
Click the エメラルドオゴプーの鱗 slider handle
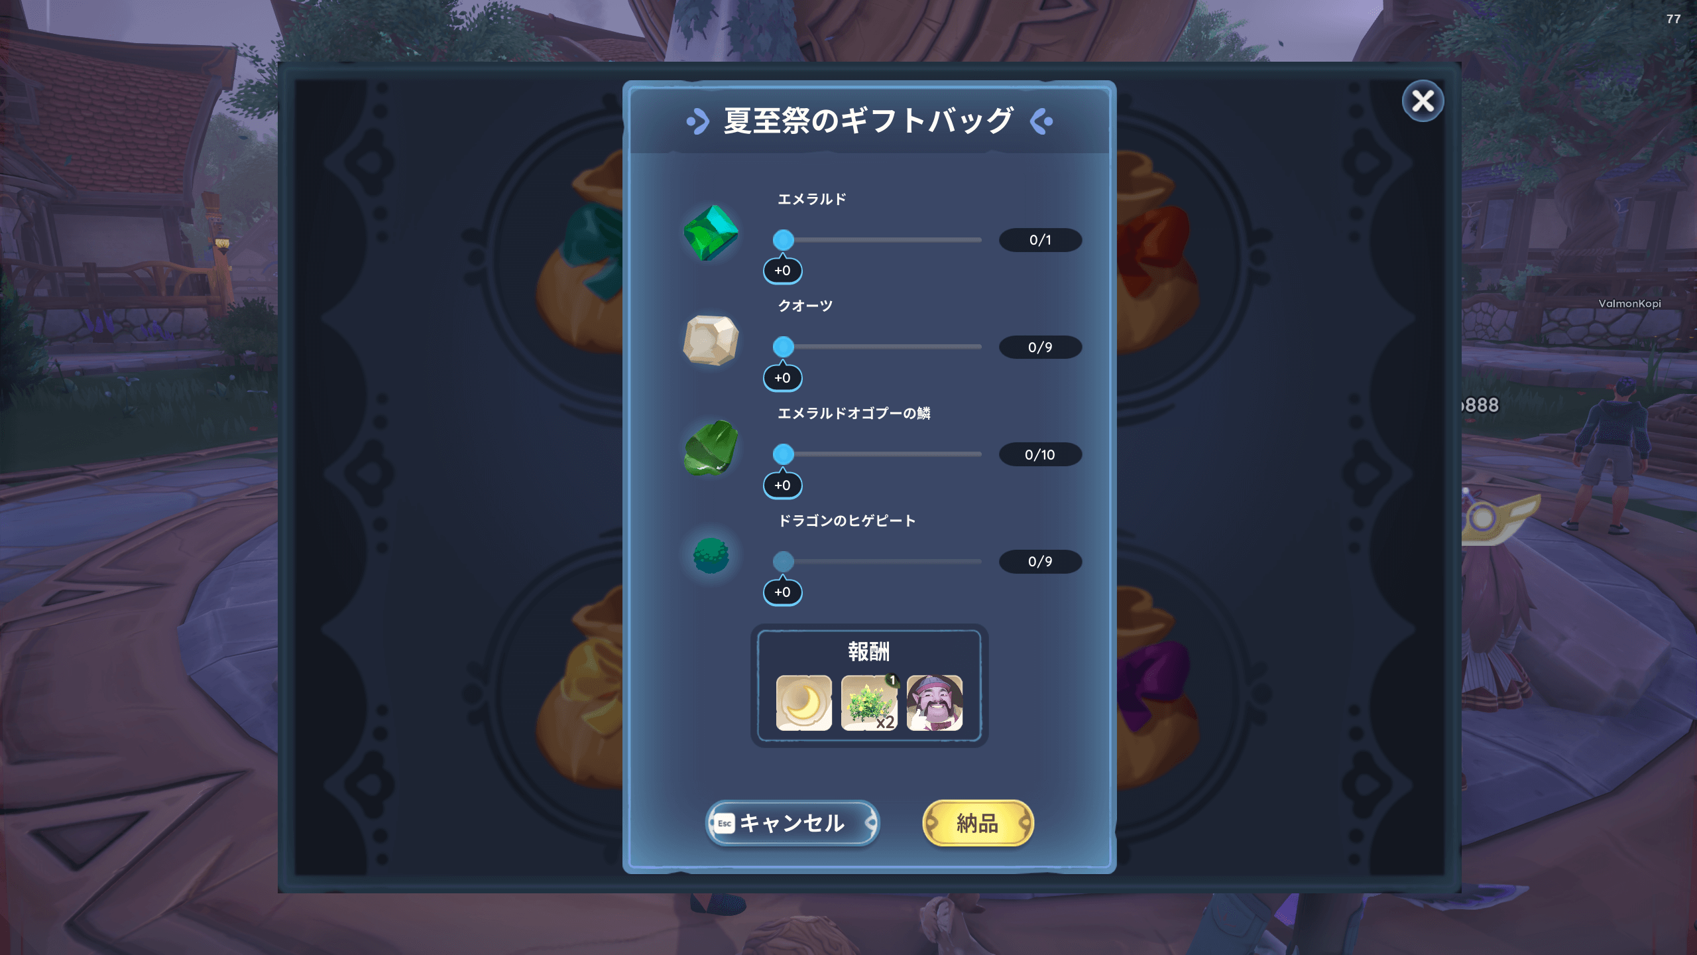tap(783, 454)
